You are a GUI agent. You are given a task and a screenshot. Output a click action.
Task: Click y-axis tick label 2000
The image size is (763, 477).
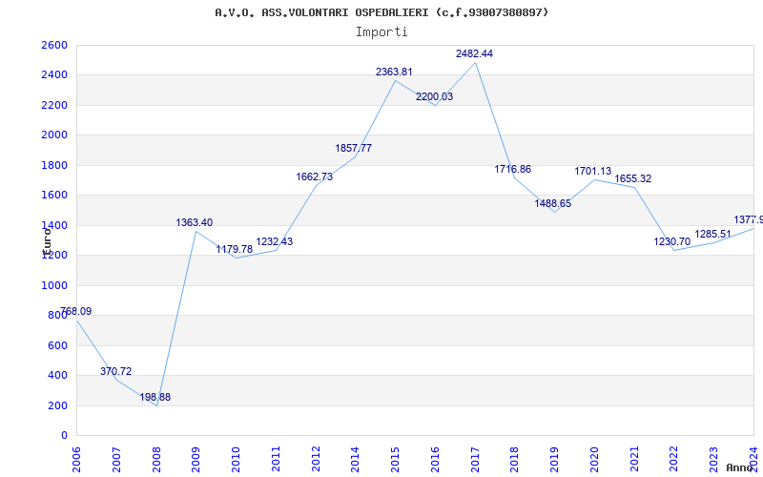[54, 135]
